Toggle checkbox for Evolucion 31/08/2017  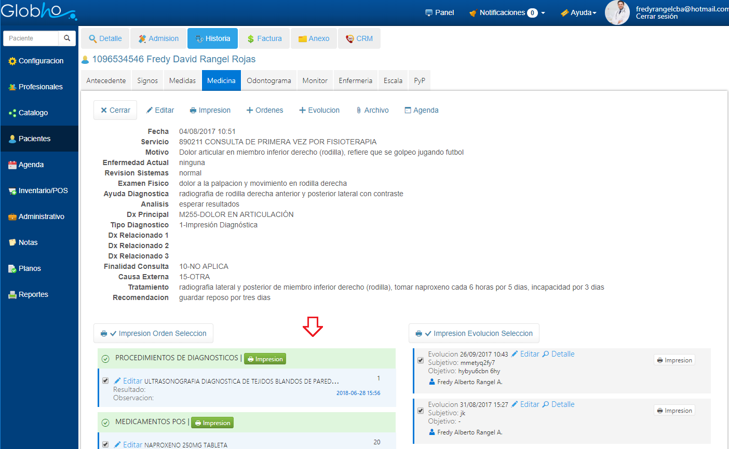tap(421, 411)
